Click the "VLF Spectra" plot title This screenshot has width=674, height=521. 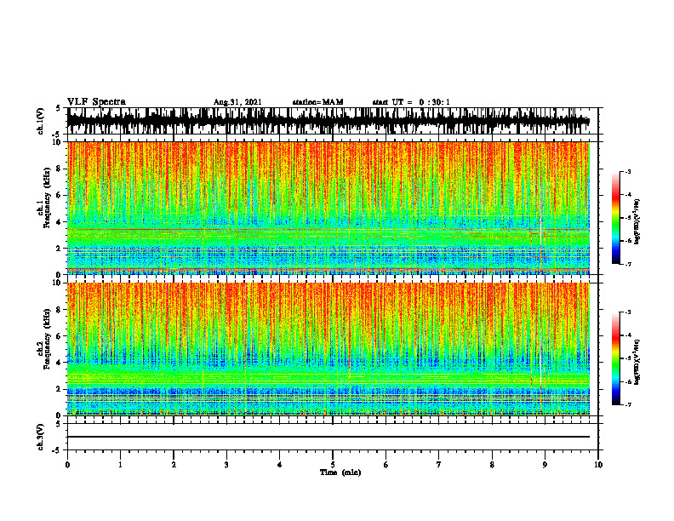(x=96, y=102)
